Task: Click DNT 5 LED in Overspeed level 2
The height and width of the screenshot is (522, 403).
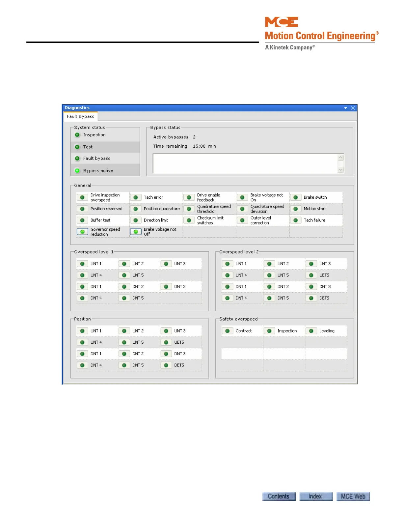Action: coord(269,298)
